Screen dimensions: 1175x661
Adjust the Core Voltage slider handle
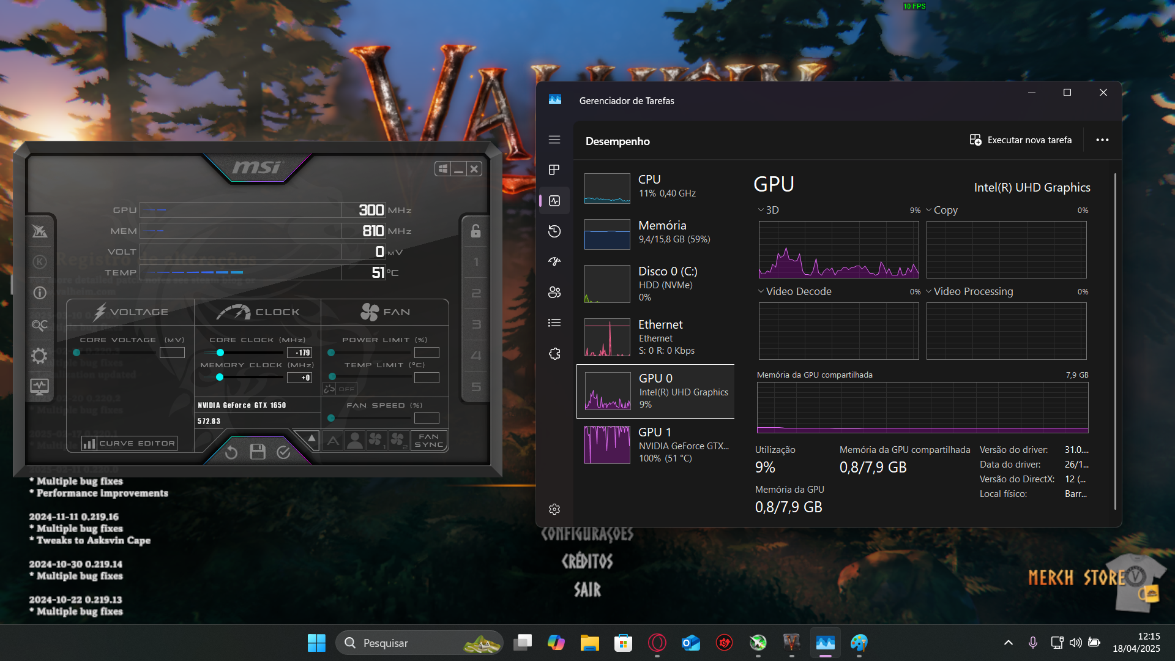(76, 353)
